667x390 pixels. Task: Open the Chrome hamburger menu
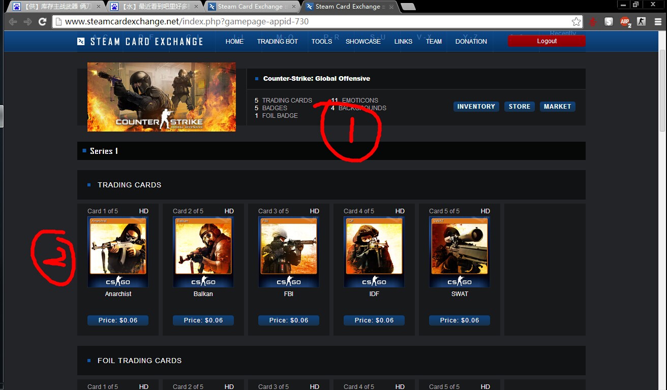[657, 22]
